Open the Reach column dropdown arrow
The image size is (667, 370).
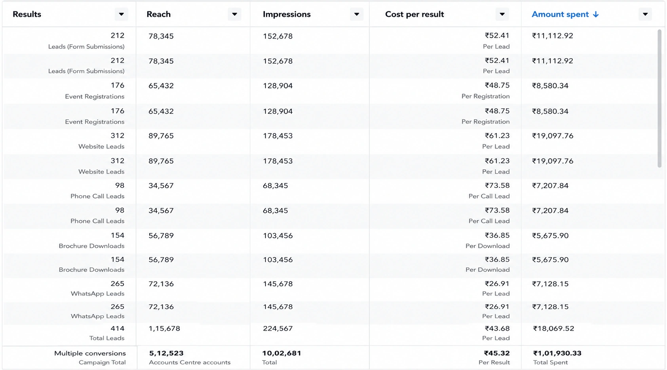point(235,14)
